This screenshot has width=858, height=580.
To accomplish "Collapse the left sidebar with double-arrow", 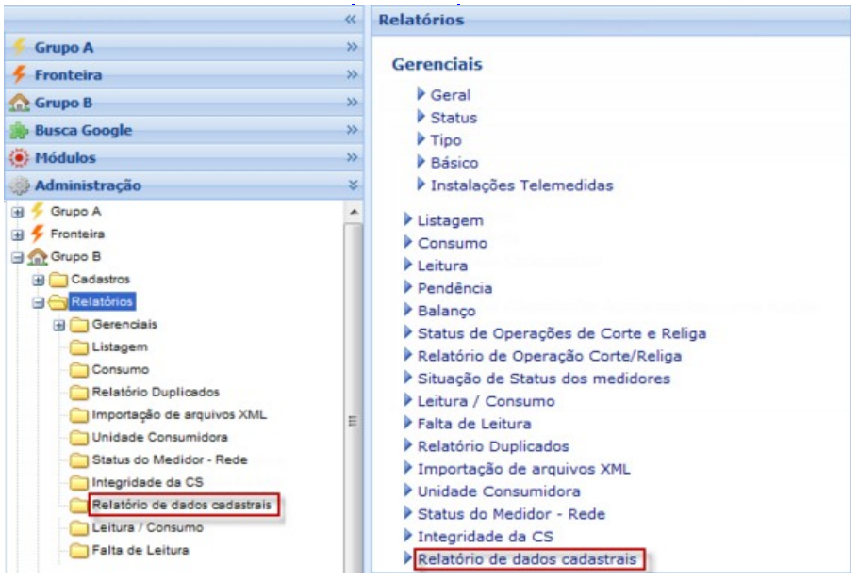I will click(351, 19).
